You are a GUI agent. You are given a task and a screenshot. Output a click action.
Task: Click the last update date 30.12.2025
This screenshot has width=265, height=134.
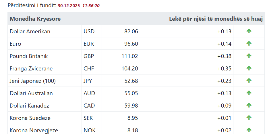point(69,5)
